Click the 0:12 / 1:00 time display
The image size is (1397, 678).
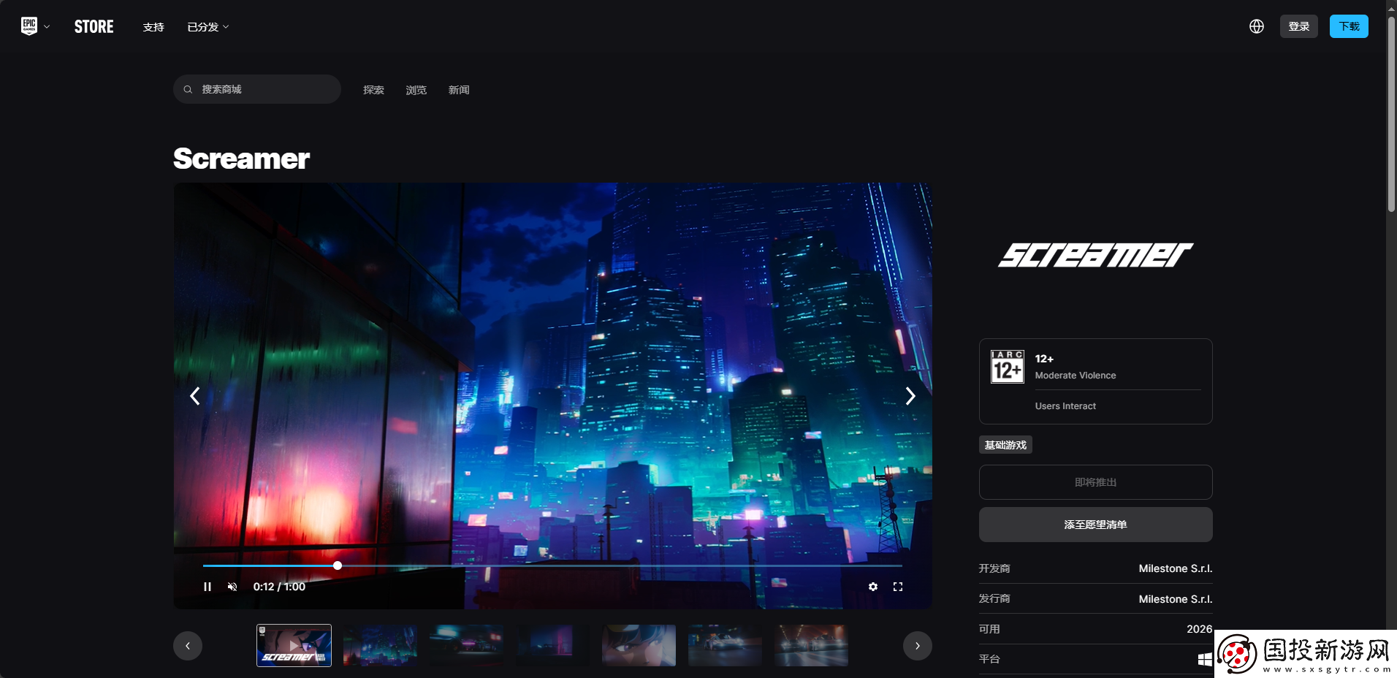[279, 587]
